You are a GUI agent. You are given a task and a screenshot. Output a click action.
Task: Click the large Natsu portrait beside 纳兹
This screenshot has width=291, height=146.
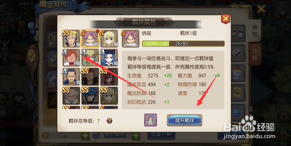pyautogui.click(x=130, y=39)
